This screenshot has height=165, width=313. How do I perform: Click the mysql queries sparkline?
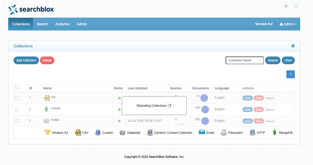tap(181, 124)
